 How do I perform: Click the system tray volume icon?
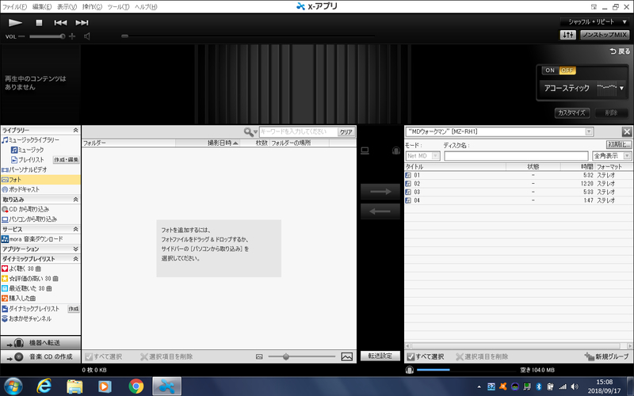[x=575, y=386]
